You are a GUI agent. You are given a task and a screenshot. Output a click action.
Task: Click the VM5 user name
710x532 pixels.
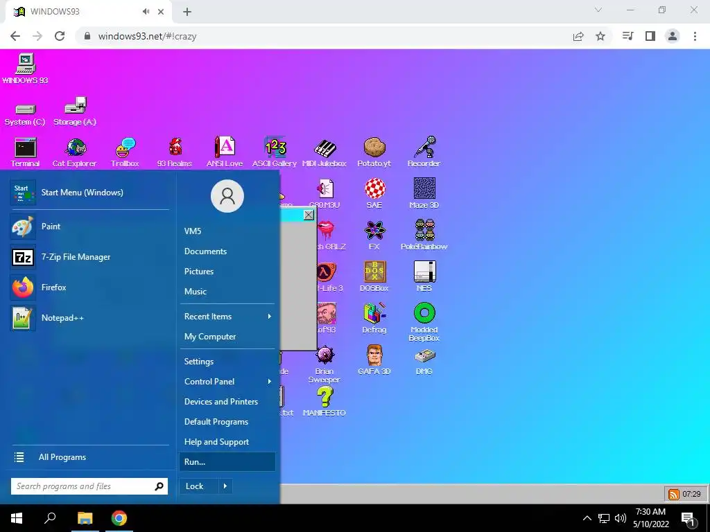click(x=193, y=231)
